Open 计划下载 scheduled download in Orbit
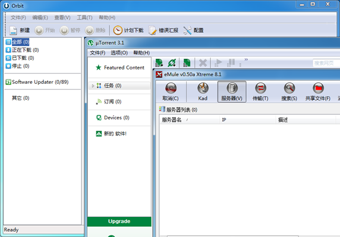 [x=128, y=30]
